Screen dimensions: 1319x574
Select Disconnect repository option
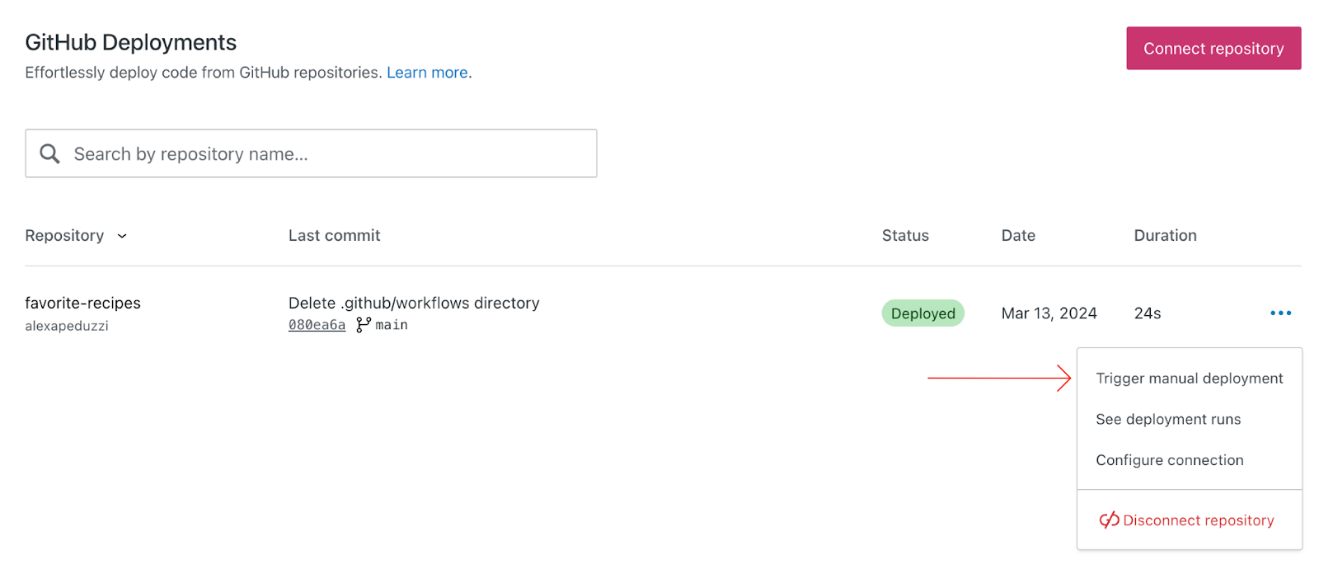tap(1198, 520)
